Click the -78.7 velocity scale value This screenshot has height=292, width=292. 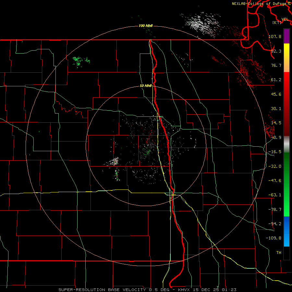[275, 210]
